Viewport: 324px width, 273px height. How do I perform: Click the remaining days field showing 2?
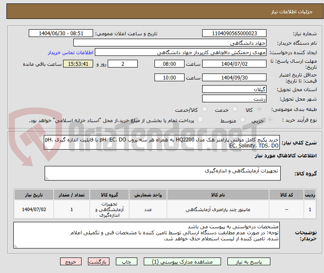[123, 64]
